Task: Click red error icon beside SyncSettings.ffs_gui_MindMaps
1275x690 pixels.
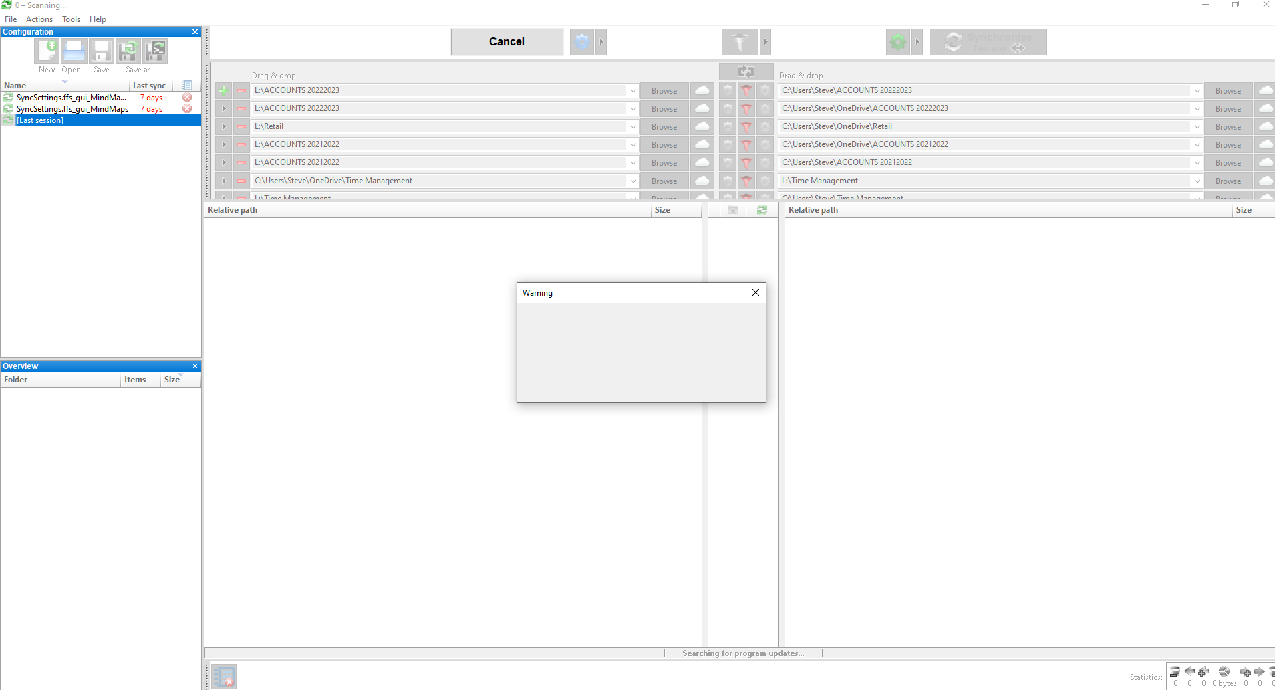Action: (187, 109)
